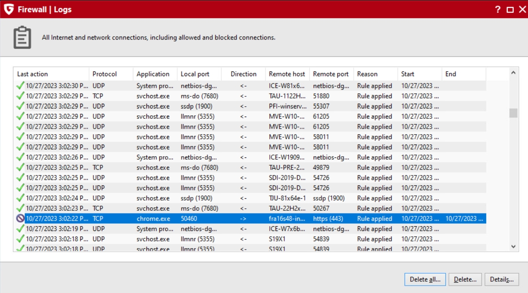Click the remote host fra16s48-in... cell
The image size is (528, 293).
(x=287, y=219)
